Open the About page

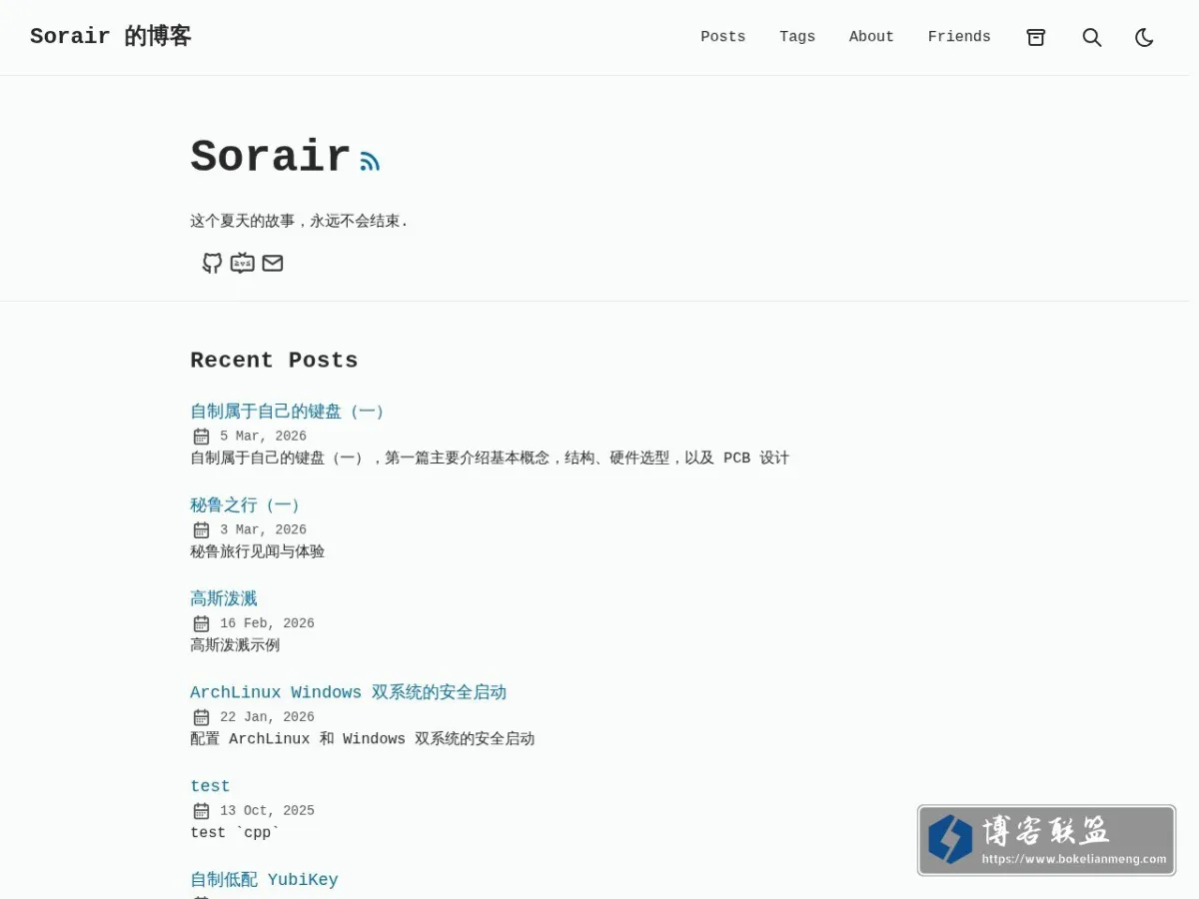tap(871, 37)
